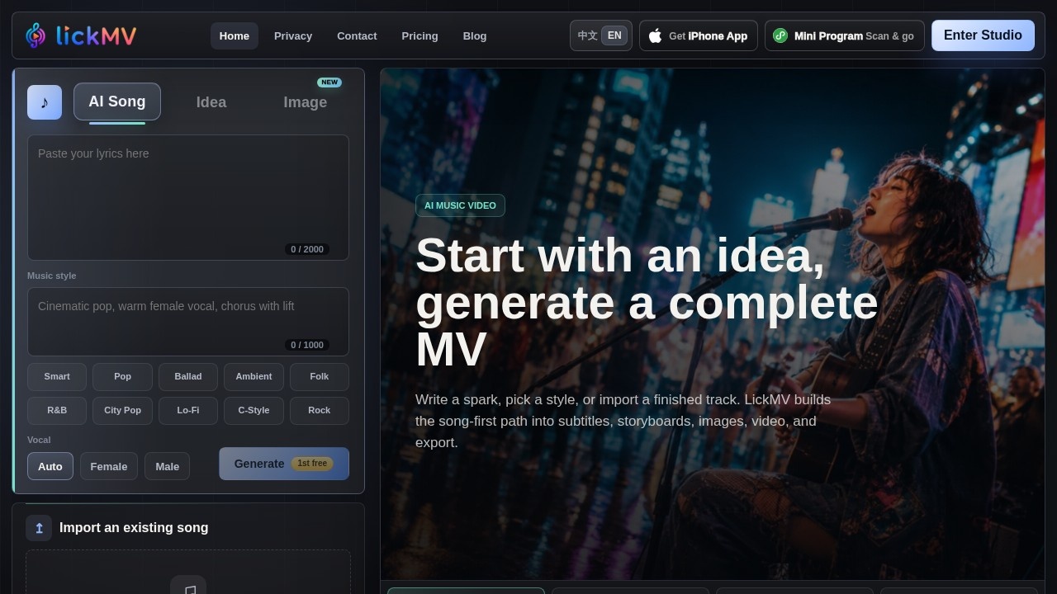Click the Vocal label
The width and height of the screenshot is (1057, 594).
(39, 440)
